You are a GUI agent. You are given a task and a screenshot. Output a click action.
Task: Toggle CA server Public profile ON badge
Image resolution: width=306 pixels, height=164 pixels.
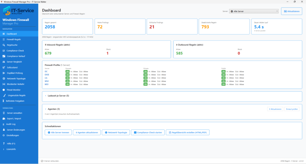[x=223, y=78]
